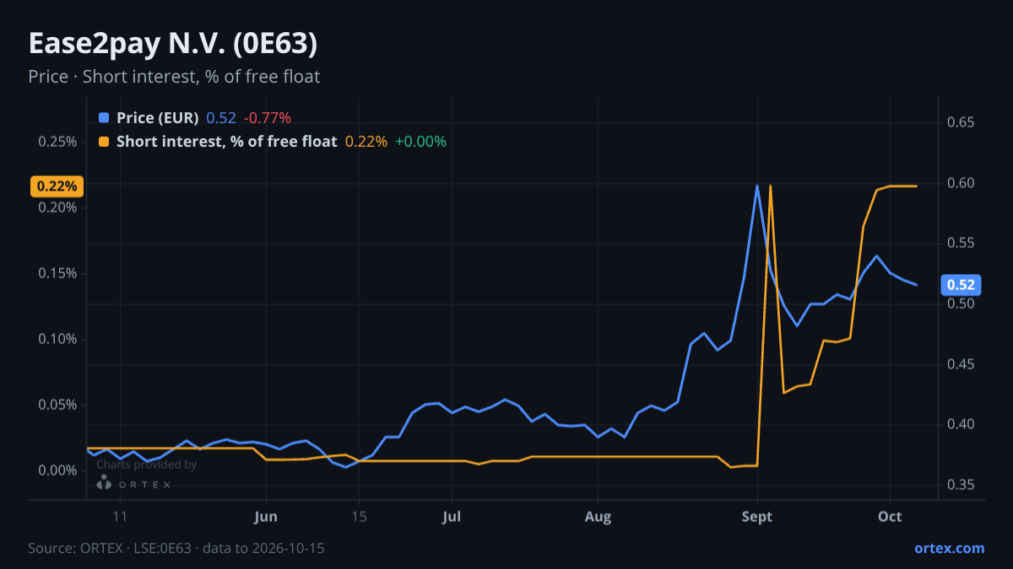Click the 0.05% left axis label
1013x569 pixels.
pos(57,405)
